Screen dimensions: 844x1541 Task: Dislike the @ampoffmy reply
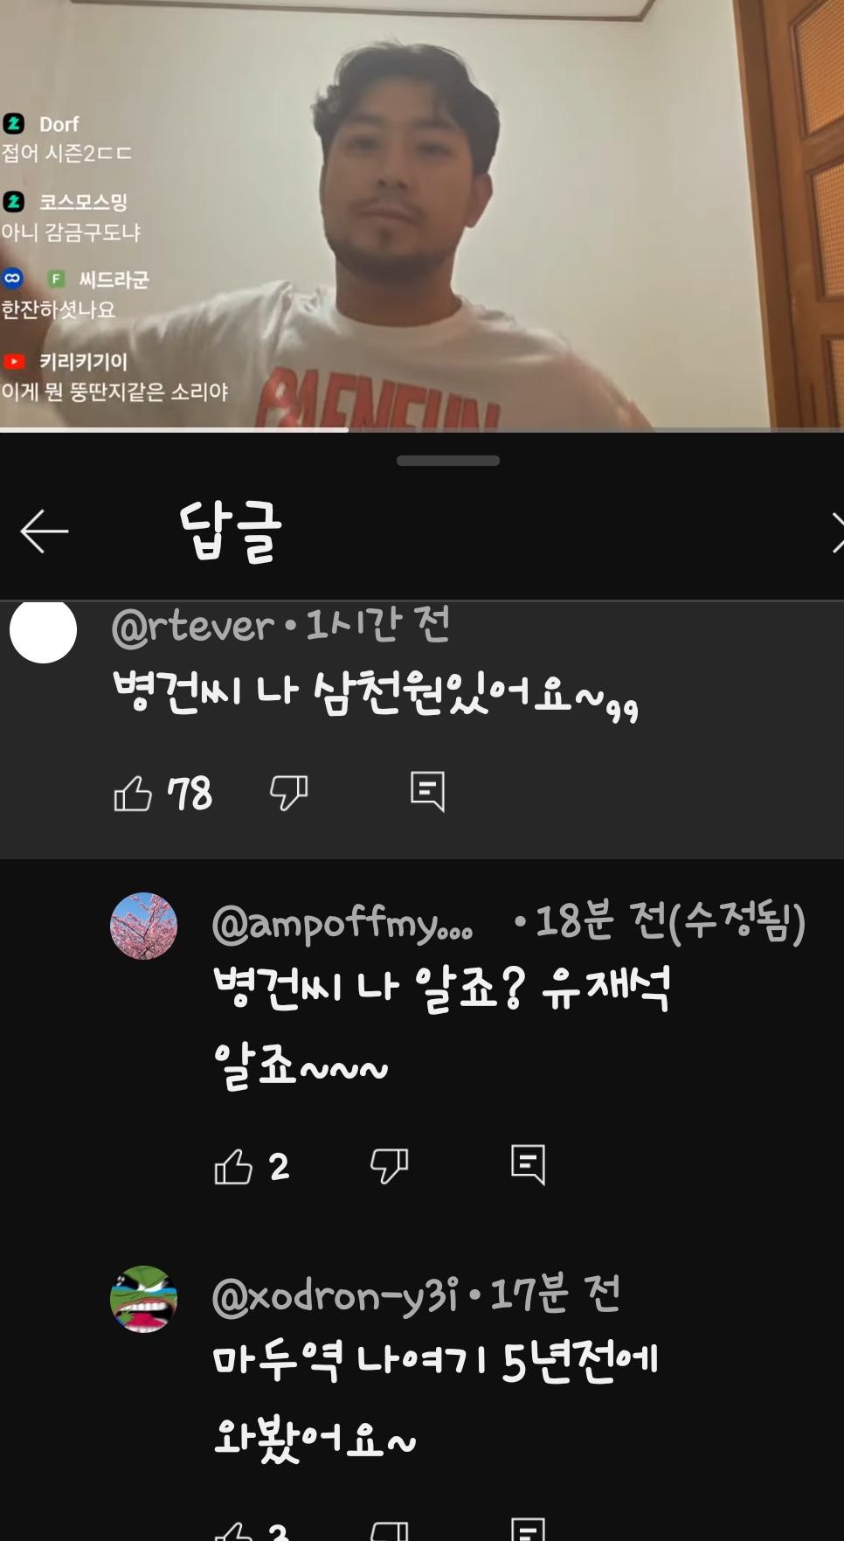(390, 1165)
